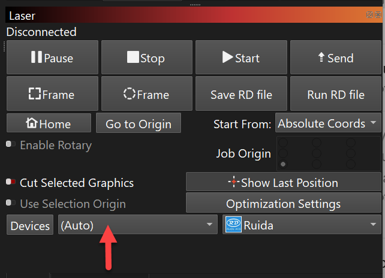Click the Save RD file button
Viewport: 385px width, 278px height.
241,94
